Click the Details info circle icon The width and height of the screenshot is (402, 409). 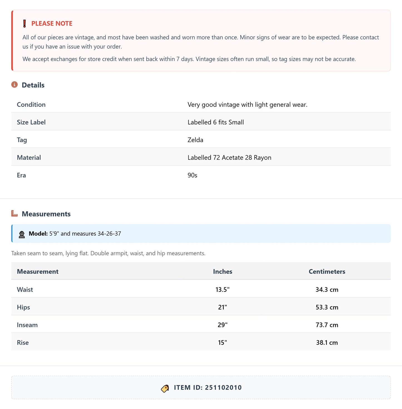14,84
